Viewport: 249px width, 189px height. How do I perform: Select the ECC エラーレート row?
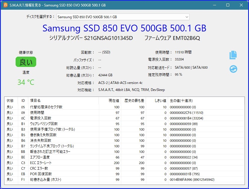pos(124,163)
